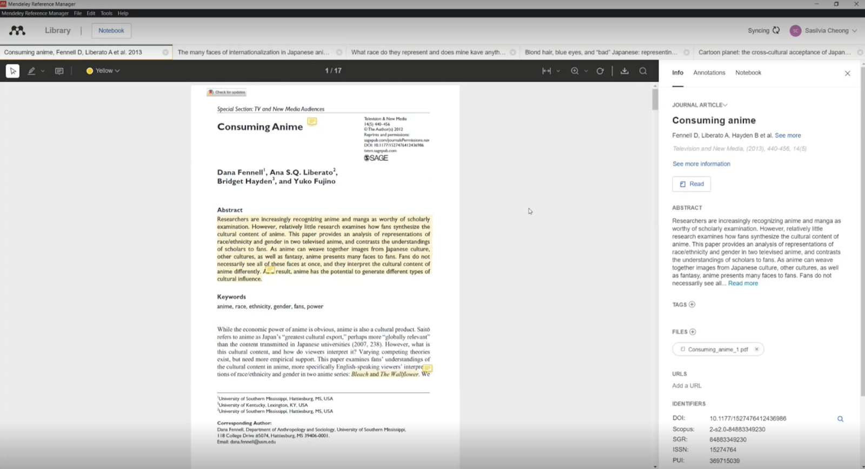Screen dimensions: 865x469
Task: Click the zoom magnifier icon
Action: pos(575,71)
